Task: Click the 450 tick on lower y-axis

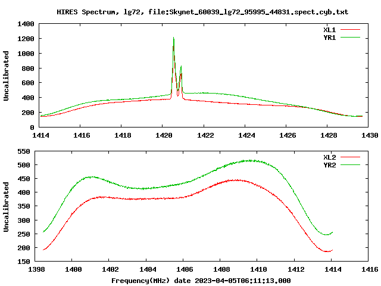Action: [x=24, y=179]
